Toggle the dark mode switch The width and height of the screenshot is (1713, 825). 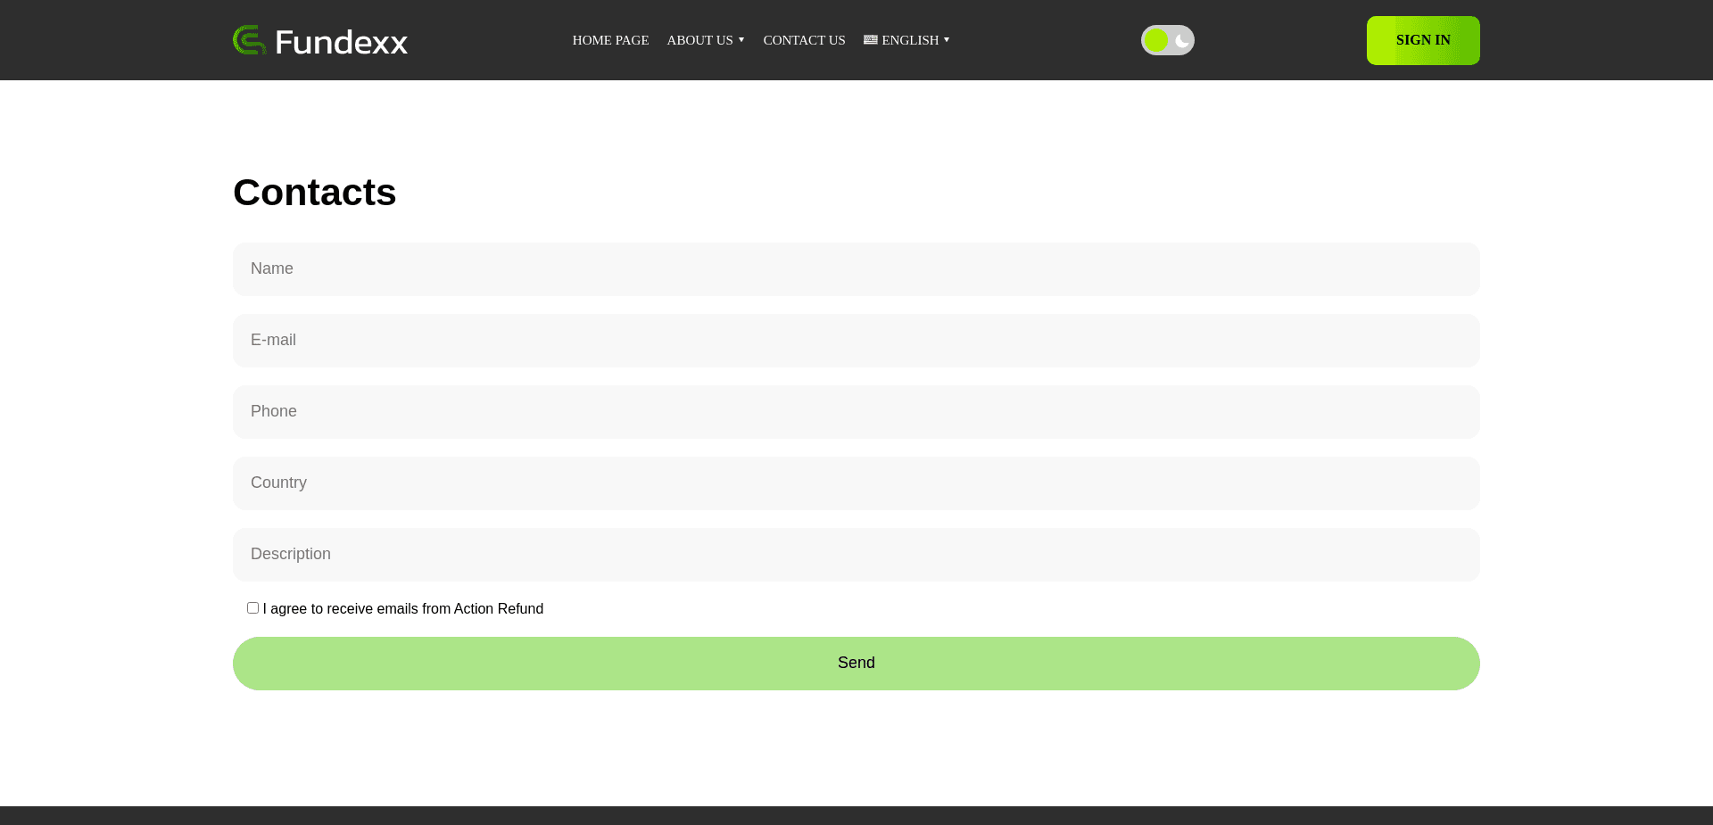coord(1167,40)
